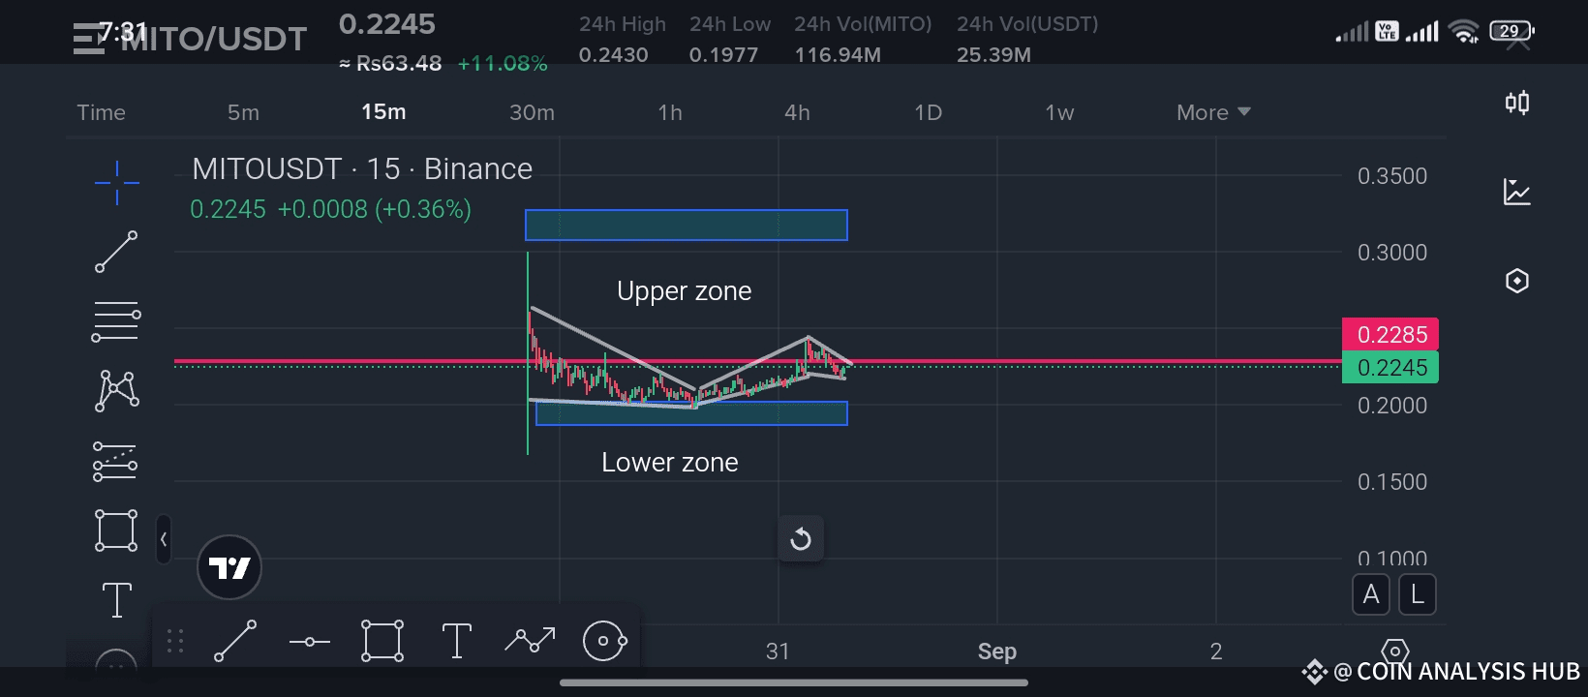Toggle logarithmic scale L button

(x=1417, y=594)
